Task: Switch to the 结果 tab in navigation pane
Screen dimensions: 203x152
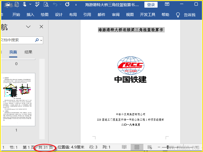Action: (28, 52)
